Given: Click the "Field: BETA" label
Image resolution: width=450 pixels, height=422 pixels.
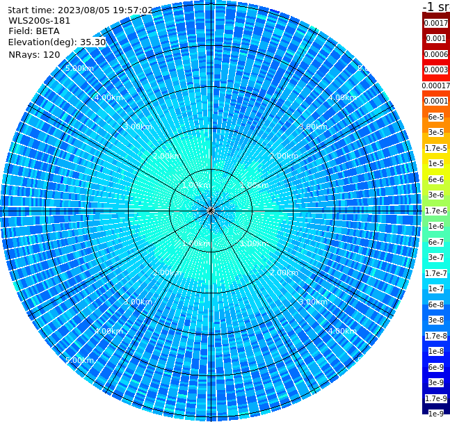Looking at the screenshot, I should click(34, 31).
